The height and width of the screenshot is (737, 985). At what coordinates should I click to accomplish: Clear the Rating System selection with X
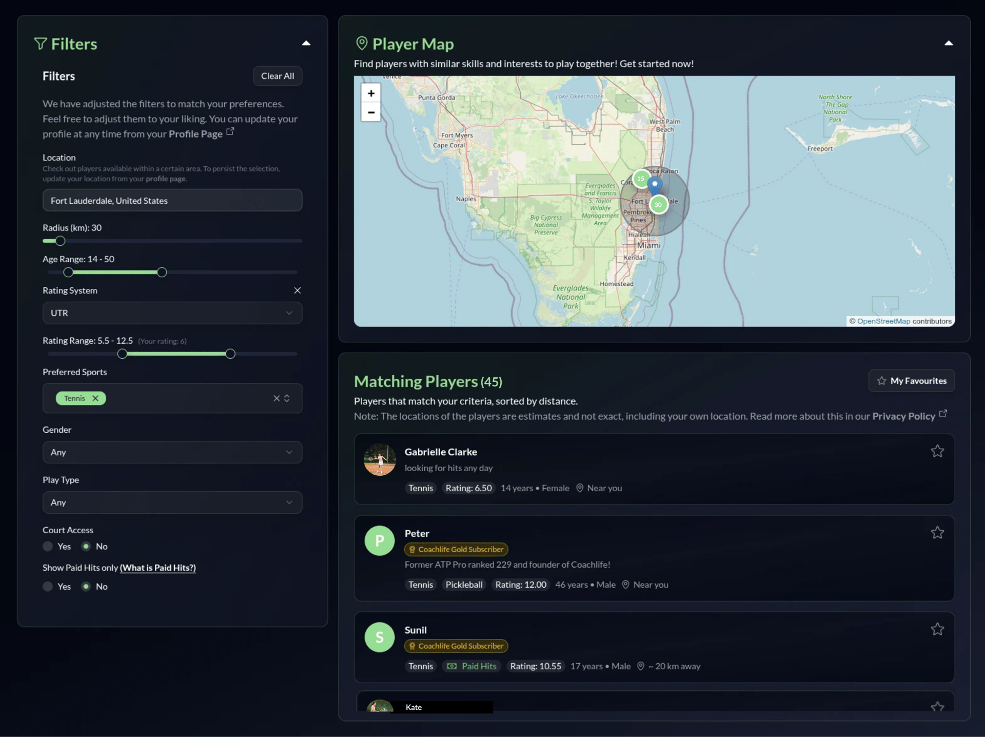[x=297, y=290]
